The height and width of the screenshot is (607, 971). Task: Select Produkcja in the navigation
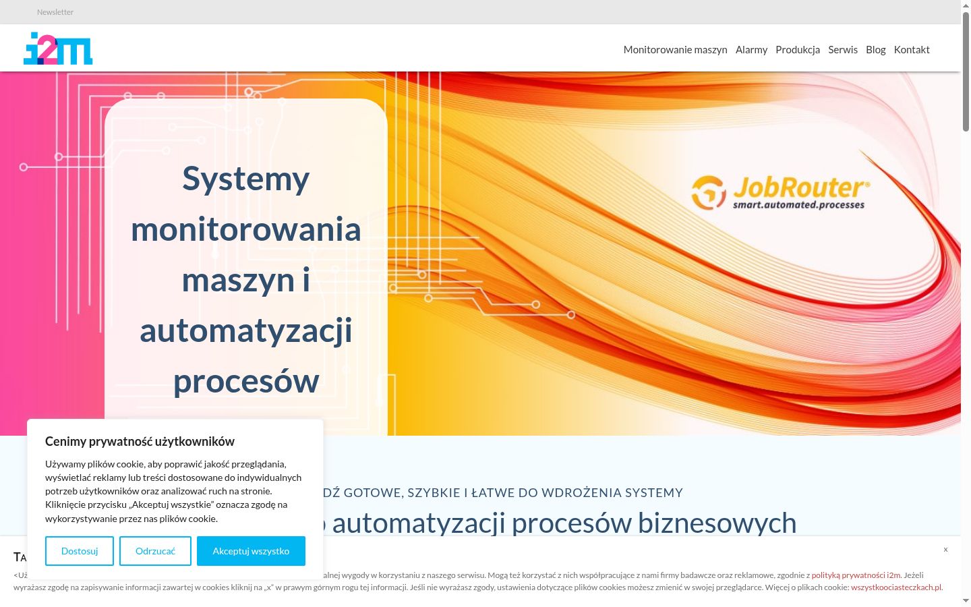(x=798, y=49)
